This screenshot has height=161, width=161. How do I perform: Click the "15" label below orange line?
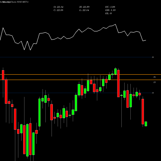click(155, 82)
